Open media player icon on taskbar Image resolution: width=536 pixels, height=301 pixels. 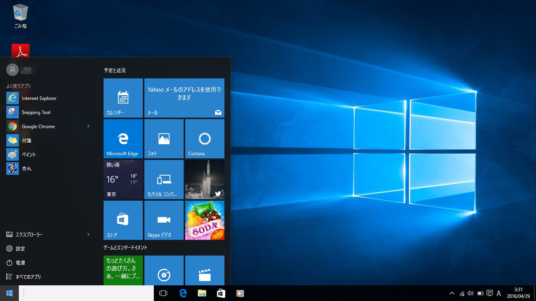(240, 293)
